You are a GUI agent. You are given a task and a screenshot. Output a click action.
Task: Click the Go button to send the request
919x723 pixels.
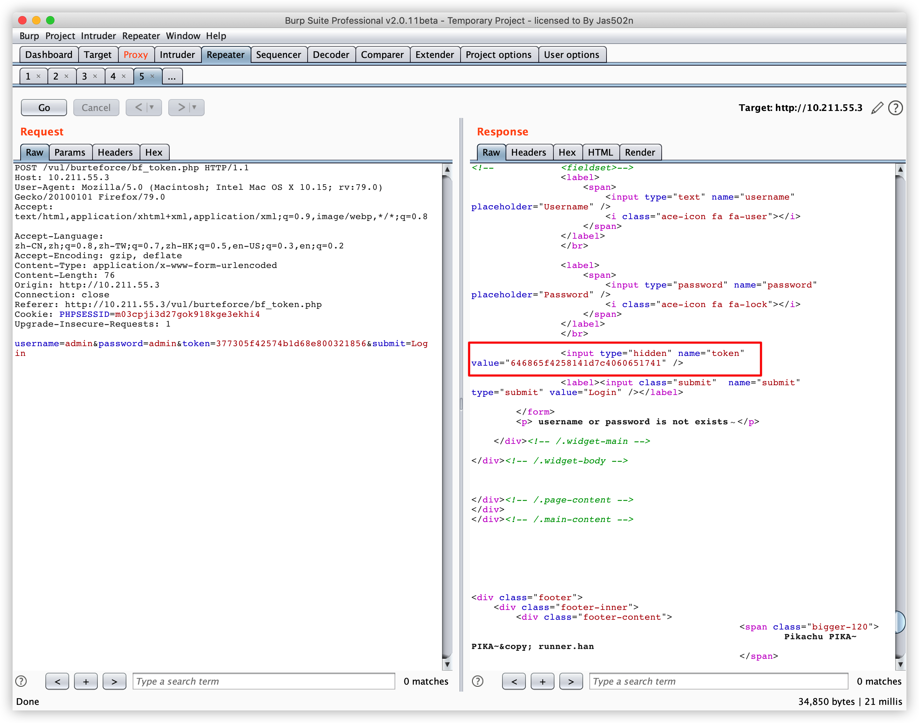click(44, 107)
